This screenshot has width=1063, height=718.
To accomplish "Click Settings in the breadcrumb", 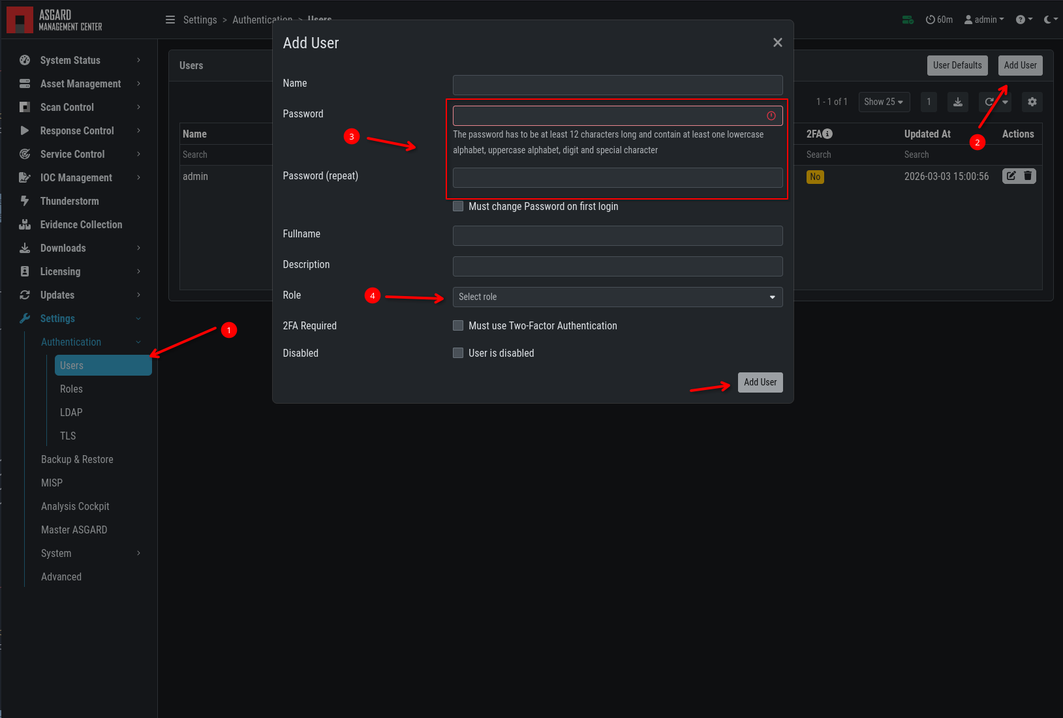I will (x=200, y=20).
